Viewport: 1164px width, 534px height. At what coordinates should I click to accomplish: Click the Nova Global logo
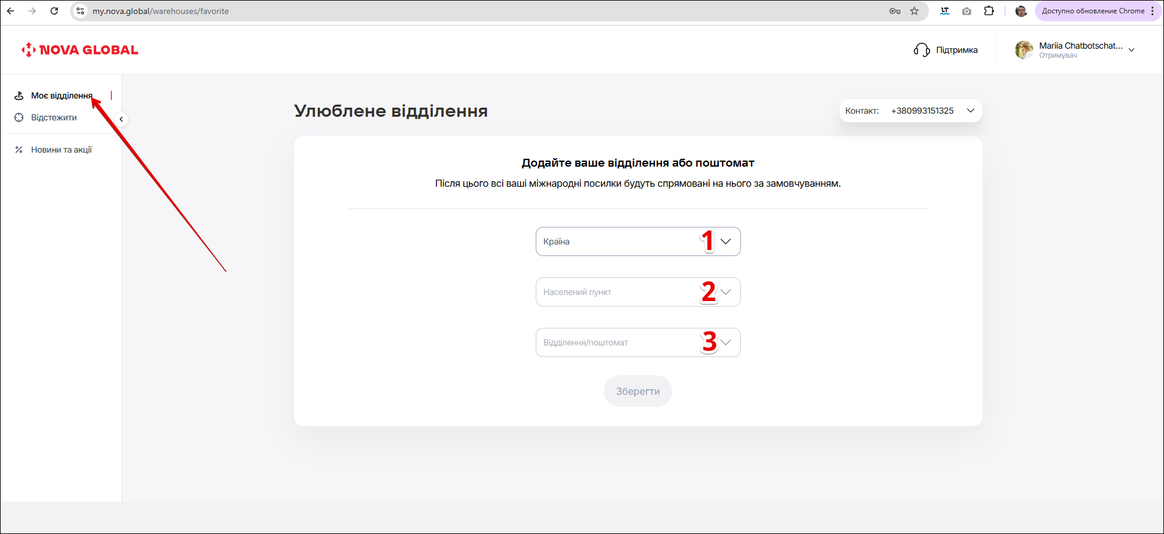tap(80, 50)
